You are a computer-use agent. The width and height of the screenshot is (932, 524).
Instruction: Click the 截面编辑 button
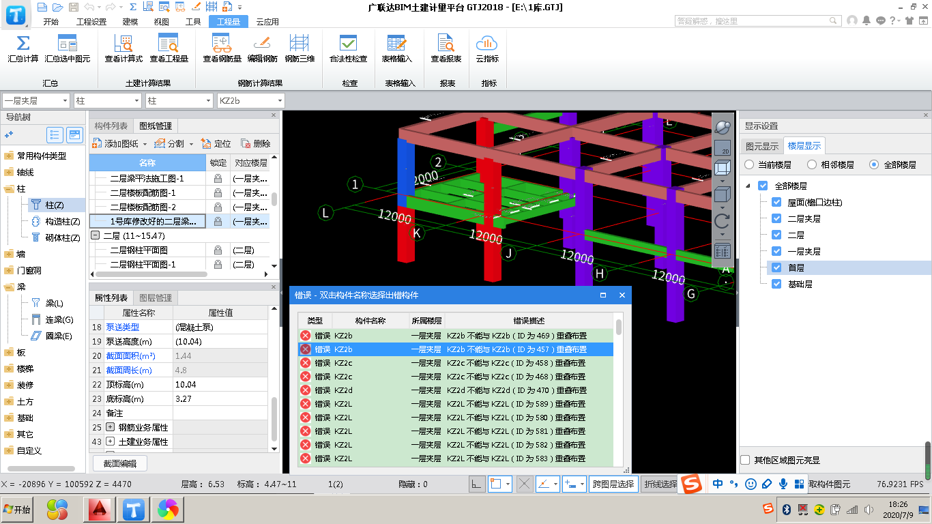pyautogui.click(x=120, y=463)
